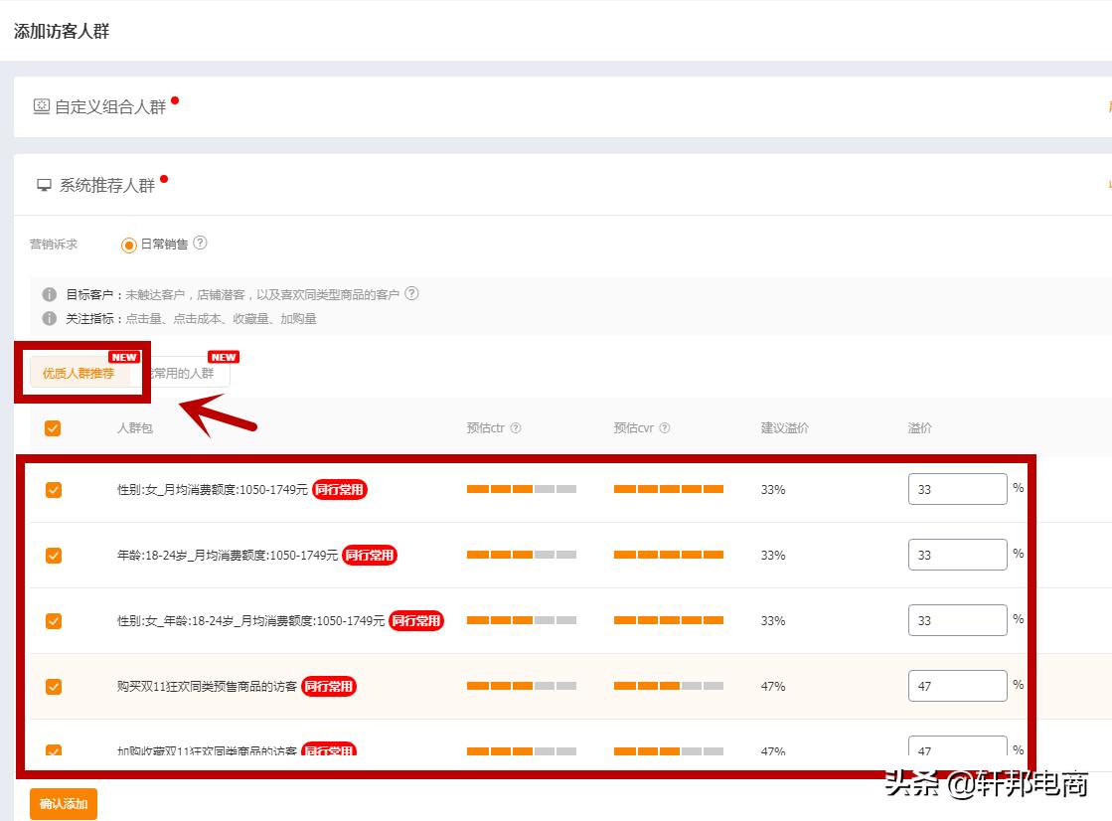Click the 营销诉求 label
1112x821 pixels.
[x=54, y=245]
